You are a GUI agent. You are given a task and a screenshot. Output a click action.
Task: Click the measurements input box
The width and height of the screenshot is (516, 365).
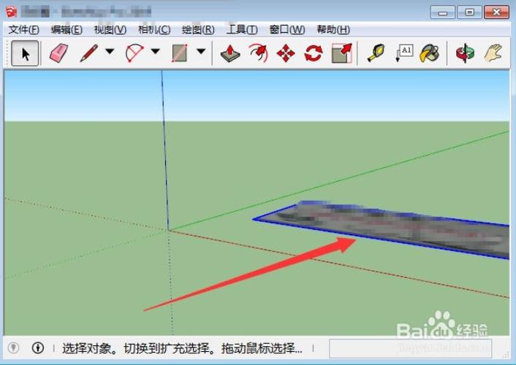(410, 348)
